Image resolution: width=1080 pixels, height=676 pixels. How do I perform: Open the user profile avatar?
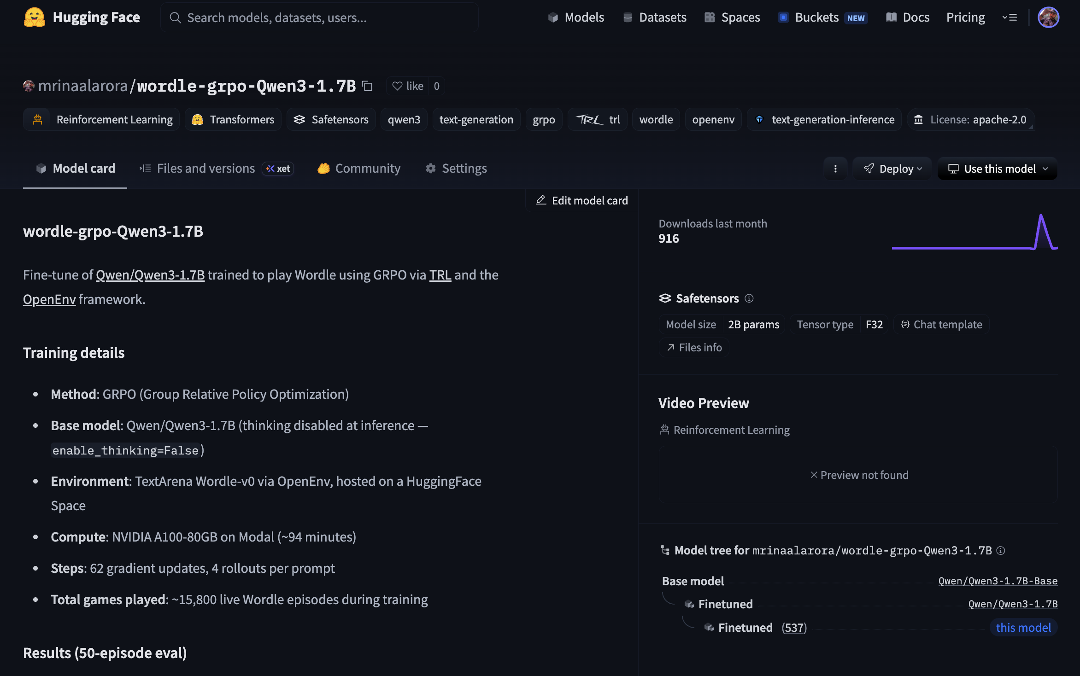click(x=1048, y=17)
